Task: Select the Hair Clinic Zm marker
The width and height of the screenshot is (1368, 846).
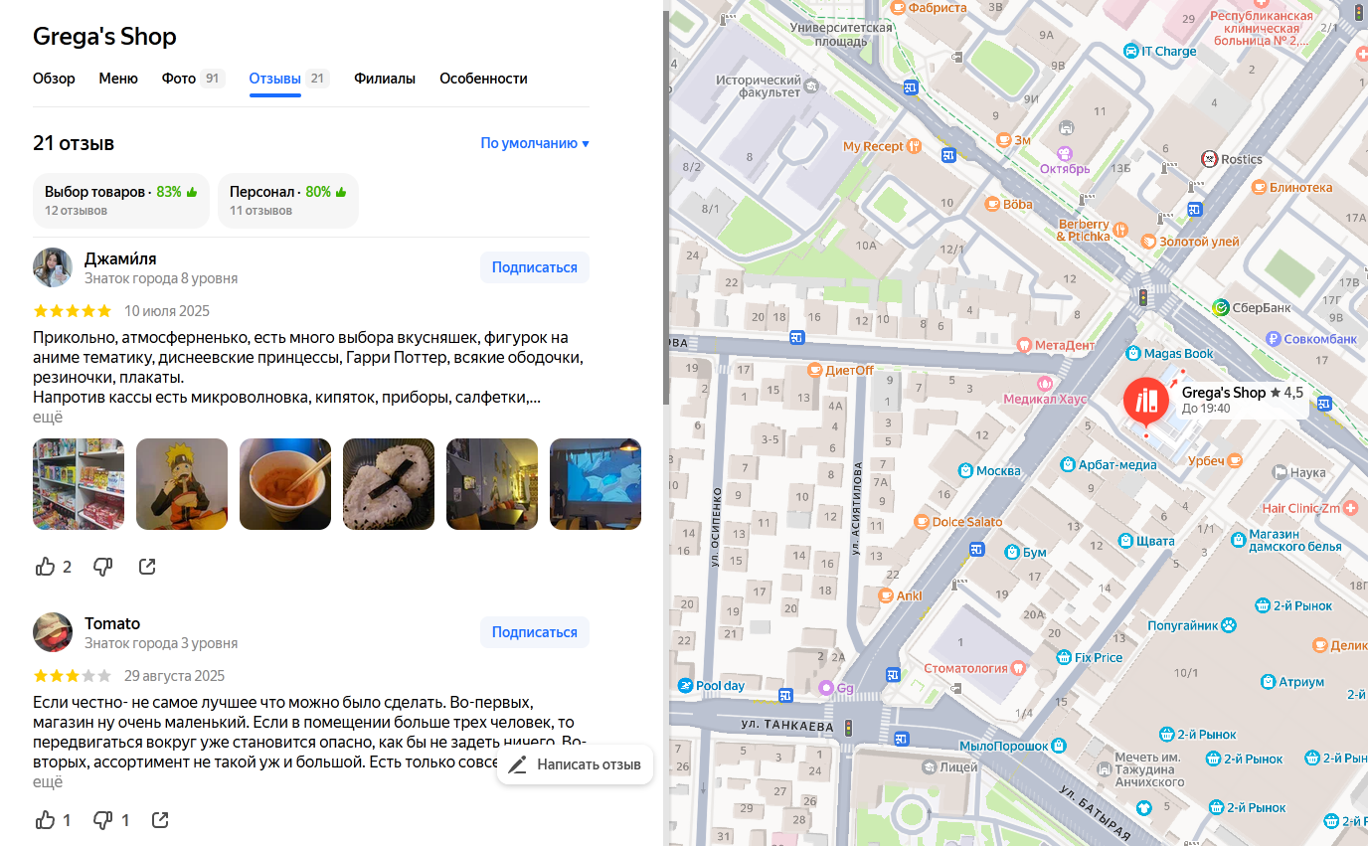Action: click(x=1350, y=508)
